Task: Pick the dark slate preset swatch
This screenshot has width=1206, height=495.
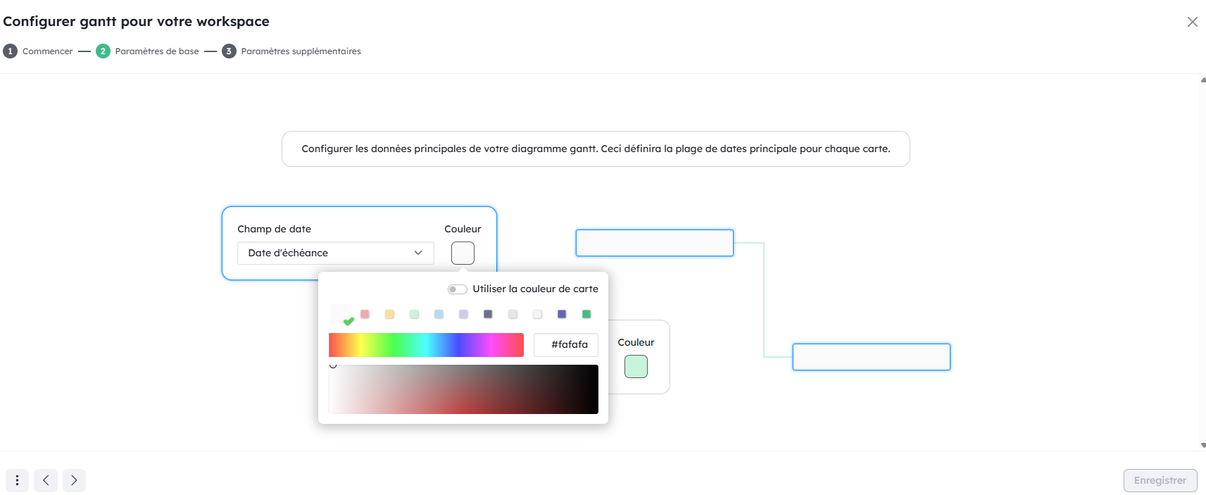Action: pyautogui.click(x=488, y=314)
